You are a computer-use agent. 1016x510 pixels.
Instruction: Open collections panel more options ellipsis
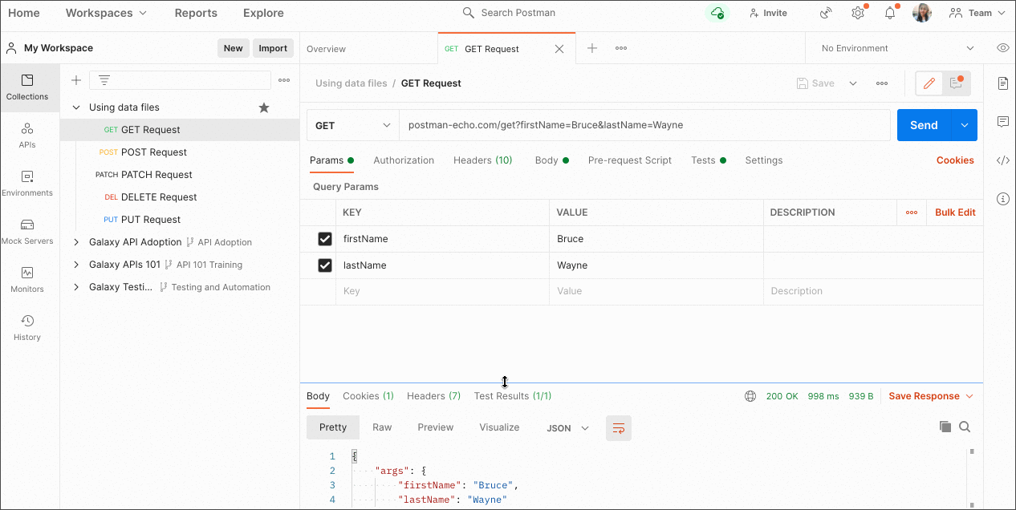[284, 80]
